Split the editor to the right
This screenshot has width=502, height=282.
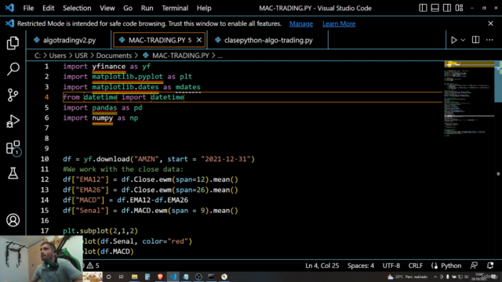coord(476,40)
